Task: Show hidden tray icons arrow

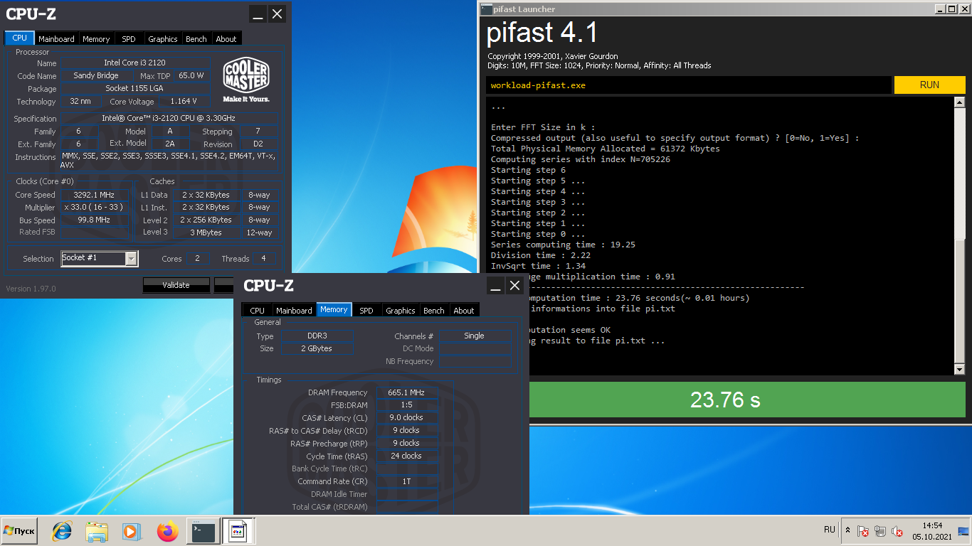Action: pyautogui.click(x=847, y=530)
